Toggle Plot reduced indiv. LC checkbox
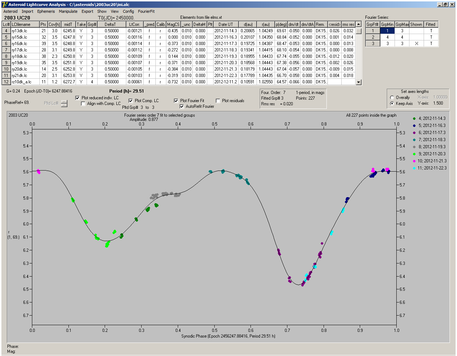This screenshot has width=457, height=356. tap(78, 98)
